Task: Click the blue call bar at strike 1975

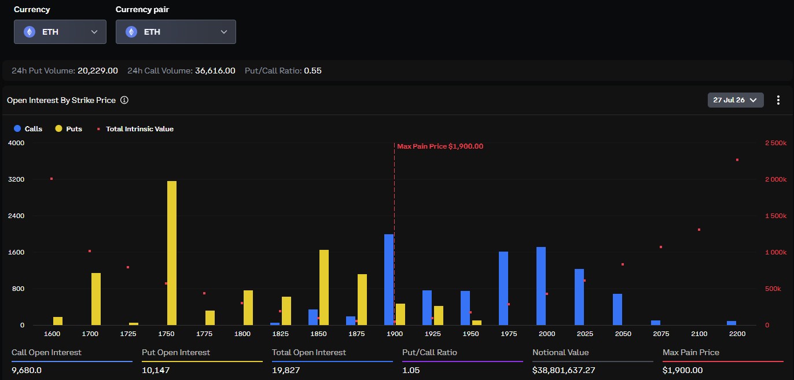Action: [x=503, y=288]
